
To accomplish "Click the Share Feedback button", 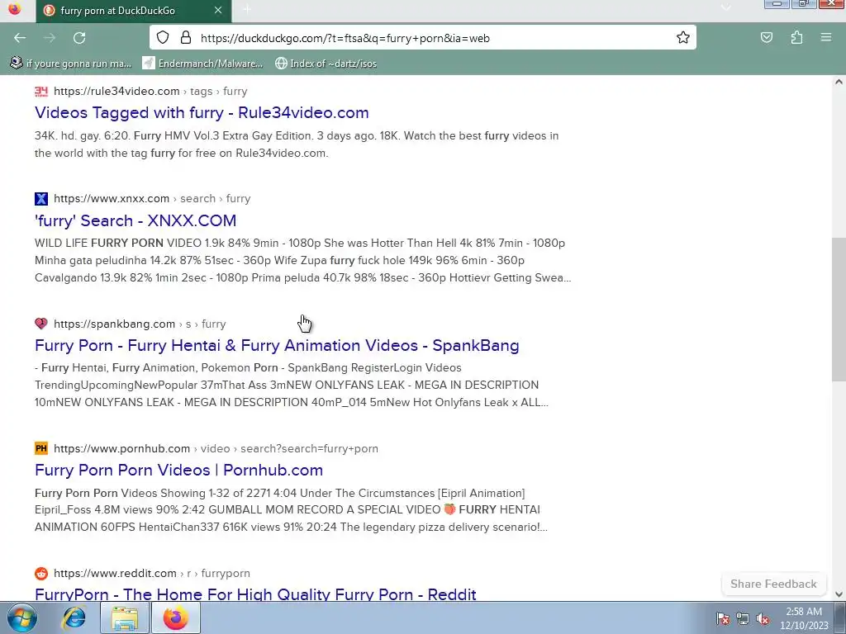I will pyautogui.click(x=773, y=584).
